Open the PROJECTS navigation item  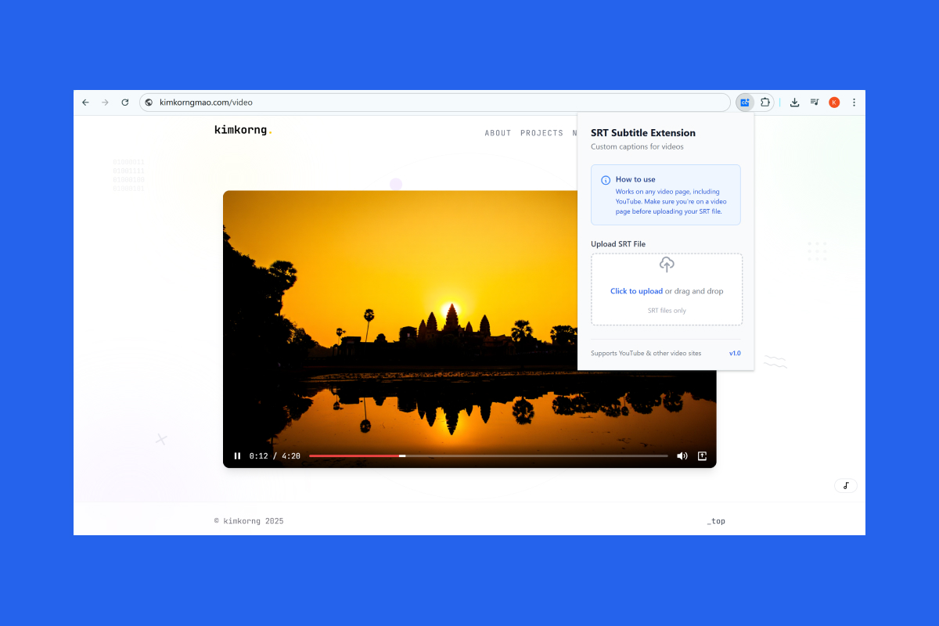pyautogui.click(x=541, y=133)
